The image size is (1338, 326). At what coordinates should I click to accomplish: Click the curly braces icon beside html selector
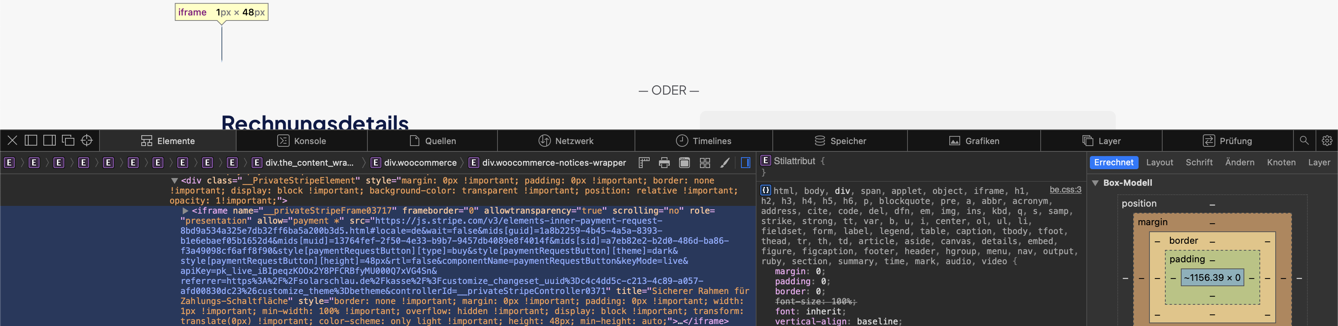tap(766, 190)
